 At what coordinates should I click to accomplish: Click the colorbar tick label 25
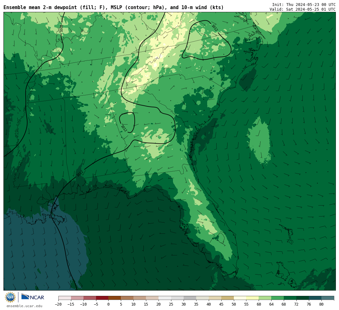(x=171, y=304)
